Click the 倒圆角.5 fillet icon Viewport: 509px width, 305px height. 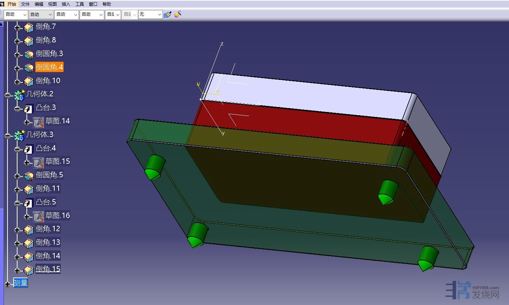click(x=29, y=176)
